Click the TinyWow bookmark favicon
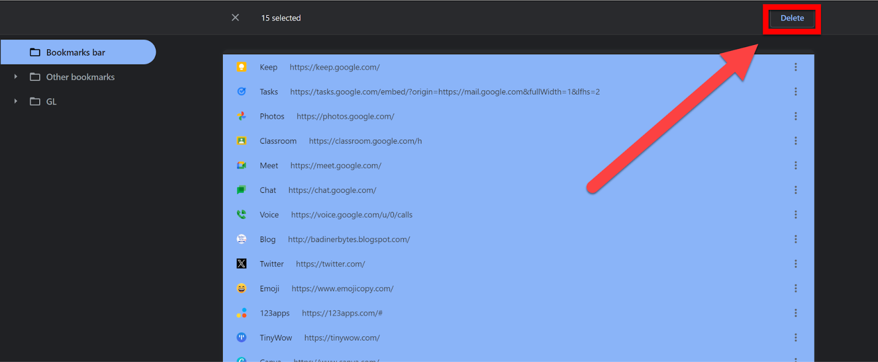 [241, 338]
